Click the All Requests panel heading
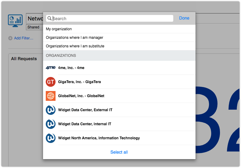Viewport: 241px width, 168px height. [x=24, y=59]
